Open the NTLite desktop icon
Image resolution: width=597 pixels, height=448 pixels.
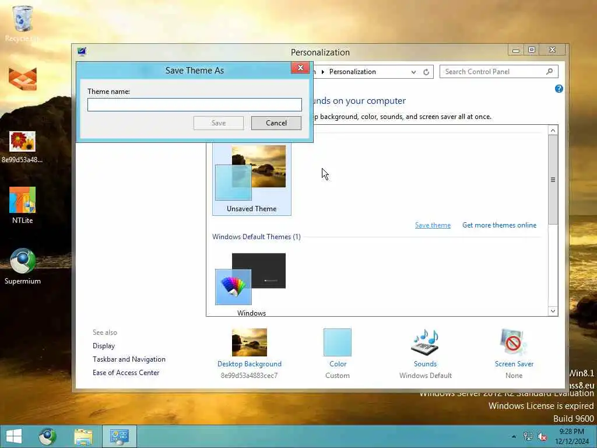[x=23, y=205]
